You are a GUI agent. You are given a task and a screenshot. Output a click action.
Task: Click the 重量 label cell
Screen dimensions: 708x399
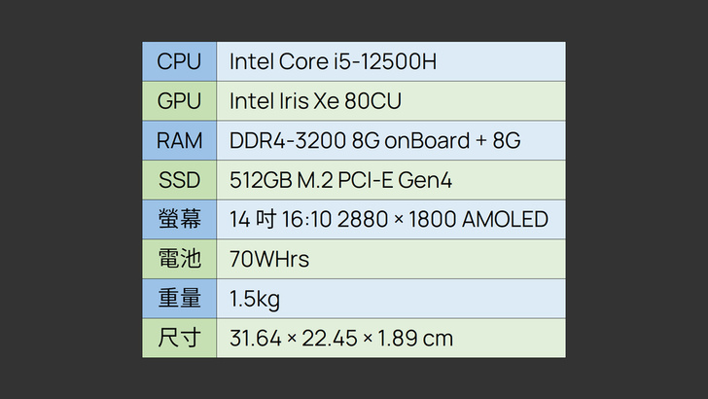click(x=179, y=298)
